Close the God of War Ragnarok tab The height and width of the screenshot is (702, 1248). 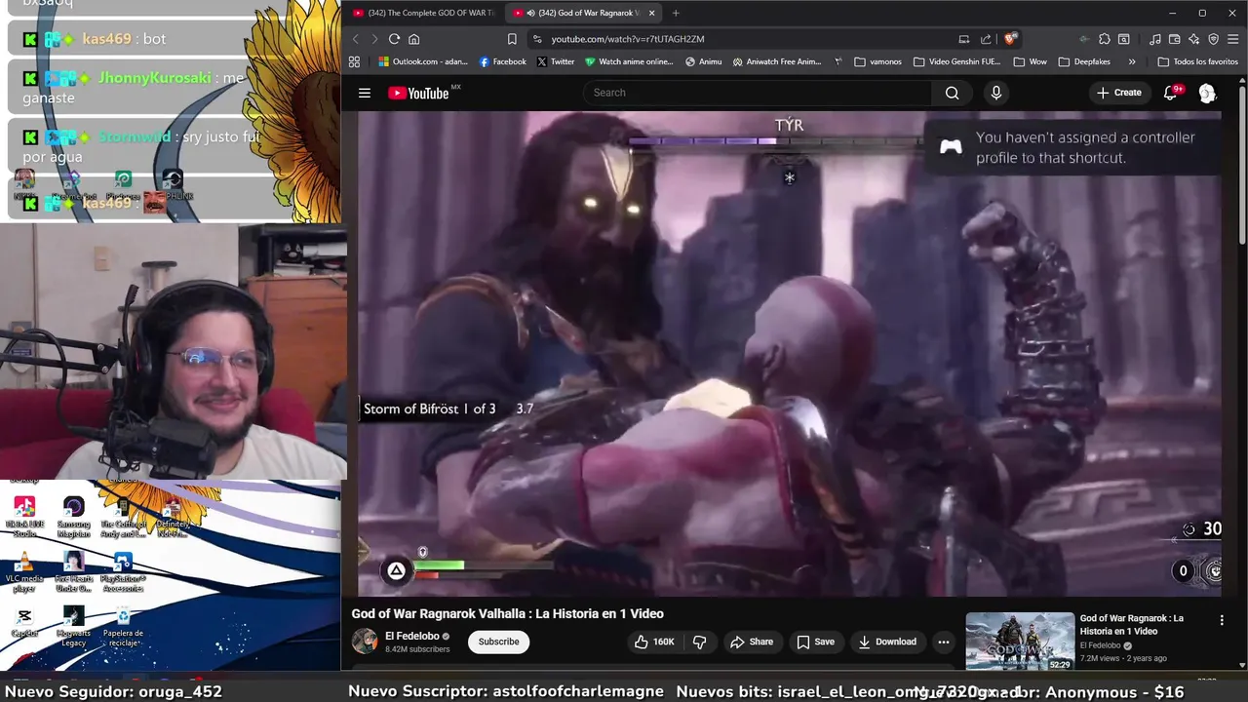click(x=652, y=13)
